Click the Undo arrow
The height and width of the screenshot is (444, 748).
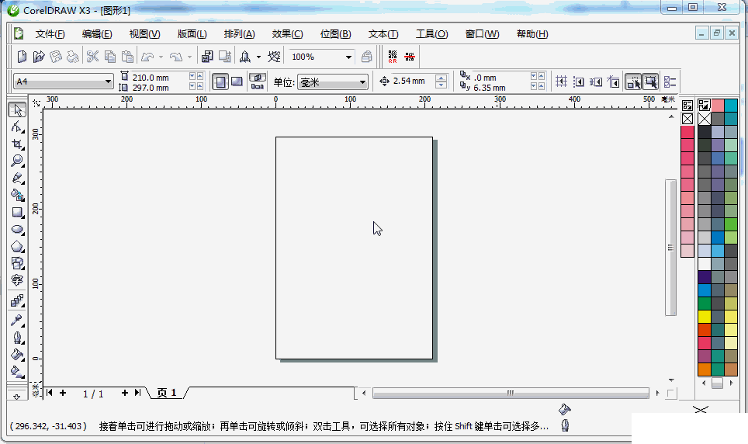coord(147,57)
